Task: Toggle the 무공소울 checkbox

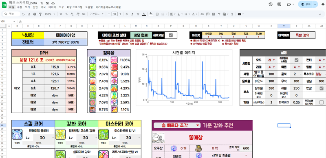Action: [x=322, y=102]
